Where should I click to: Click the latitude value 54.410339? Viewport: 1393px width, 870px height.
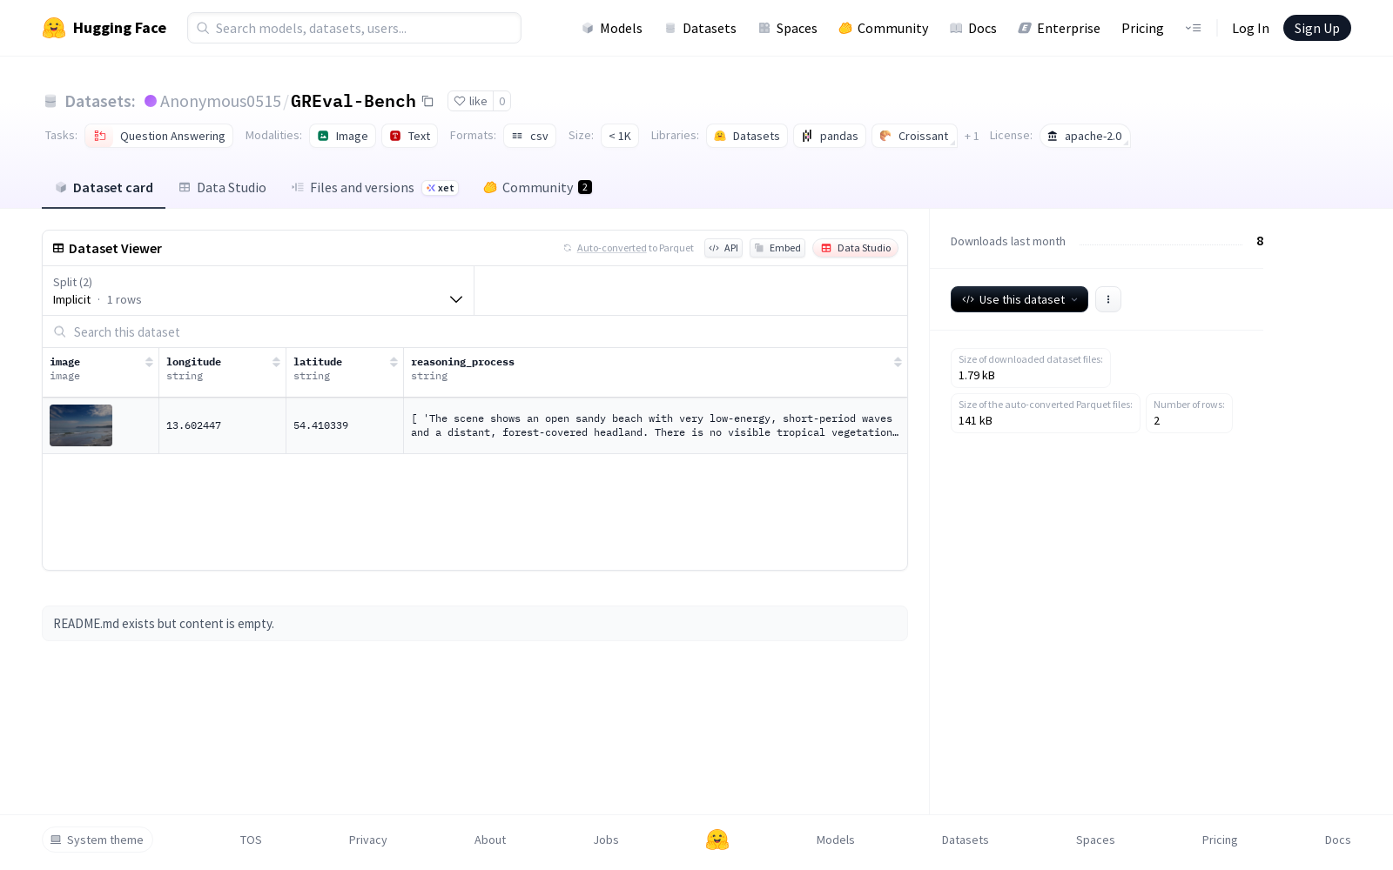click(x=320, y=425)
